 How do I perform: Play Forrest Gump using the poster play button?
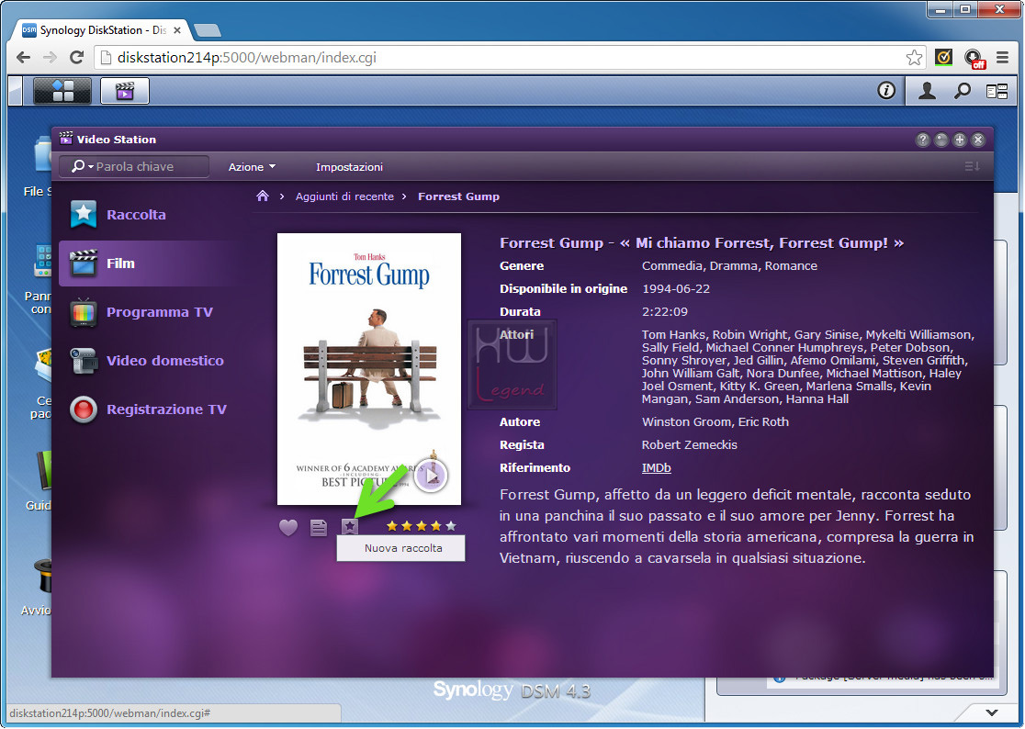click(431, 477)
